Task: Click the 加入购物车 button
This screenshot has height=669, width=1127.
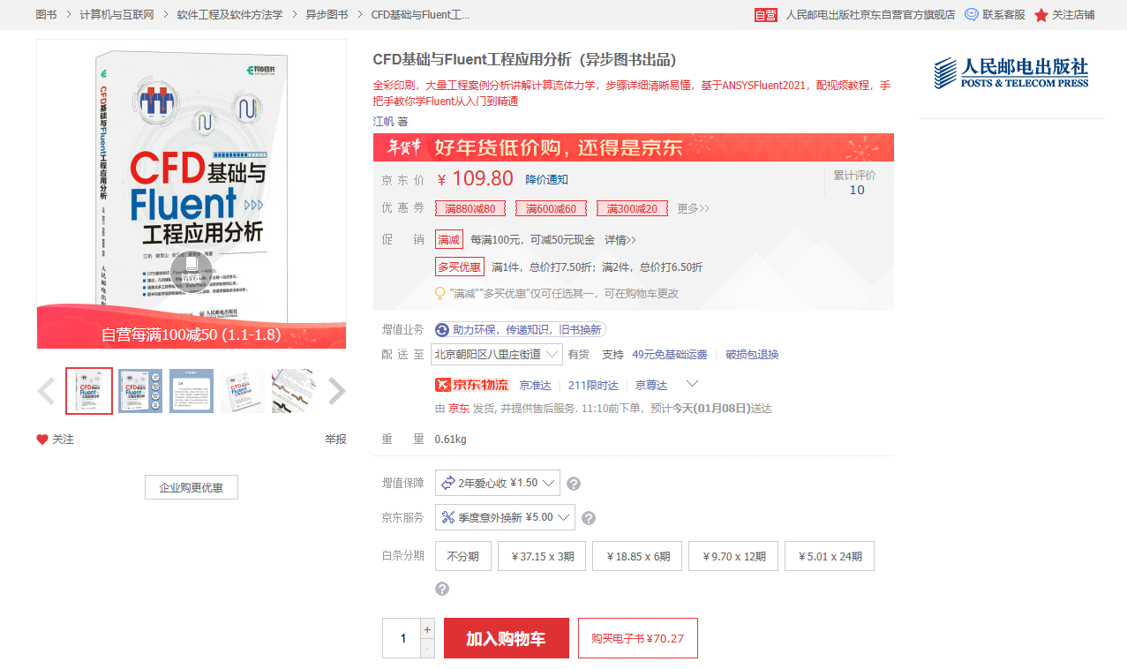Action: (x=506, y=637)
